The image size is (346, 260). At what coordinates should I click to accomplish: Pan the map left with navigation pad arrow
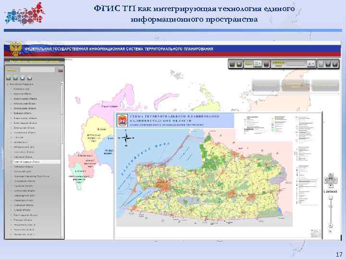tap(326, 180)
